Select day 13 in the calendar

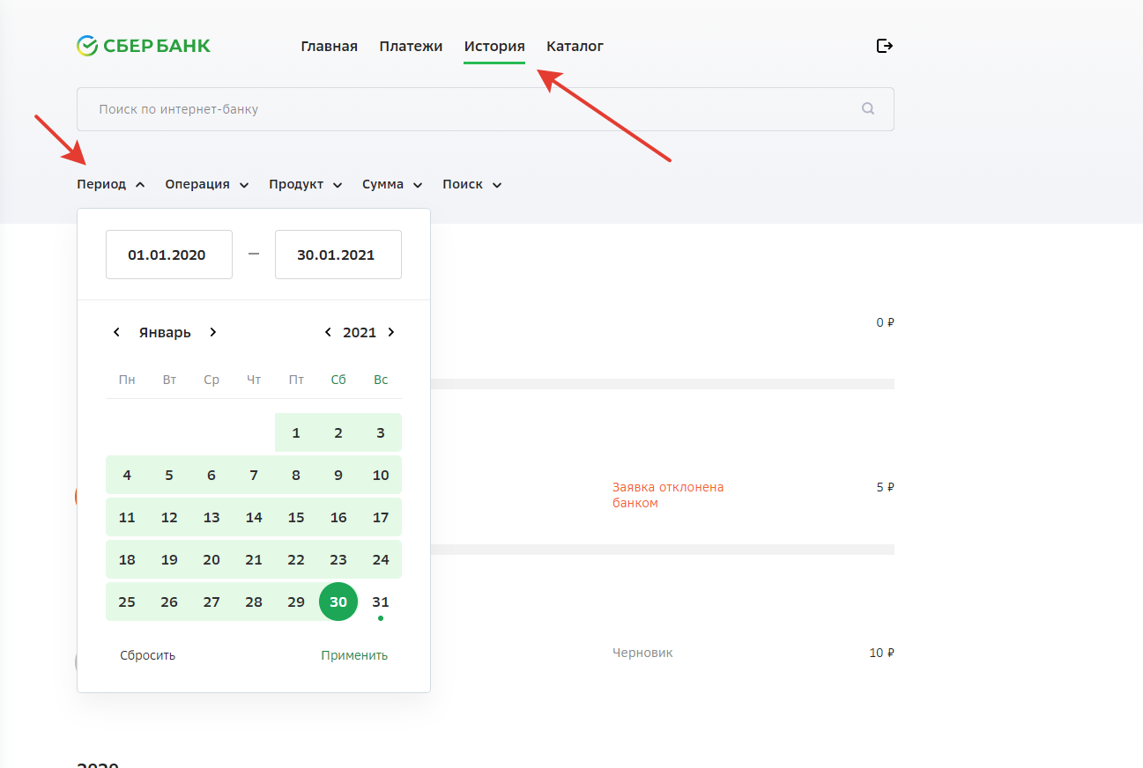click(212, 517)
